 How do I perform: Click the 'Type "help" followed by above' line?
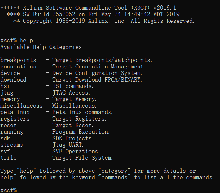click(x=98, y=171)
